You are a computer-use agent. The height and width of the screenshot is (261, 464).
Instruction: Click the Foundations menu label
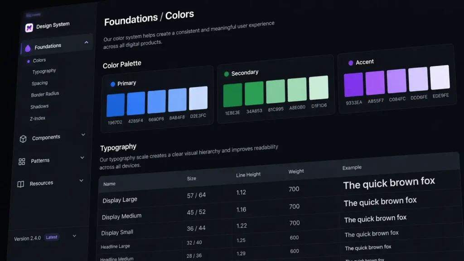point(48,46)
